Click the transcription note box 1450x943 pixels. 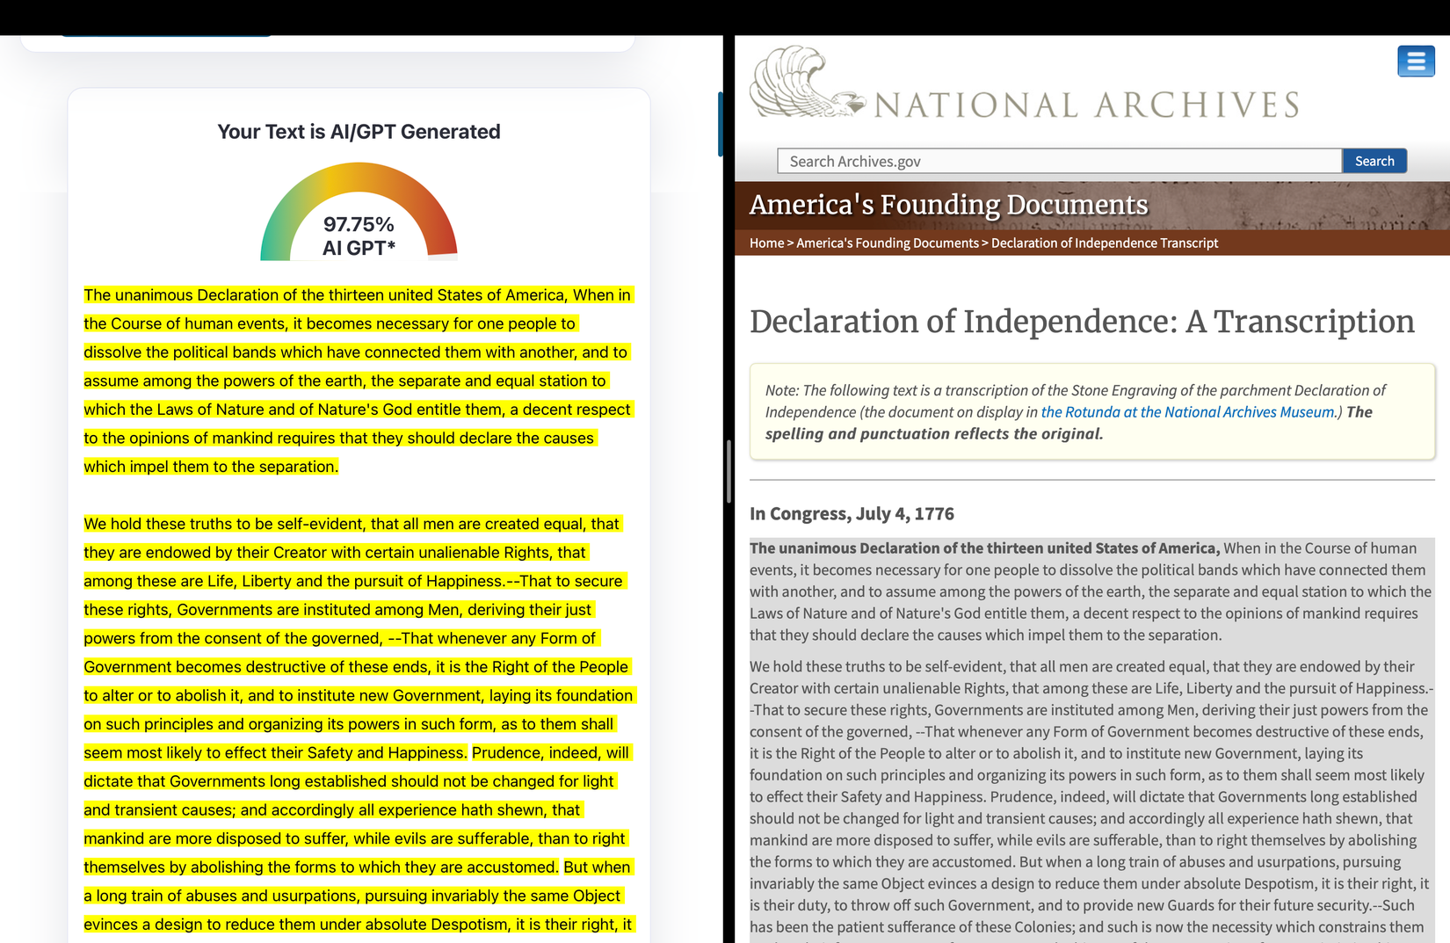pyautogui.click(x=1091, y=412)
